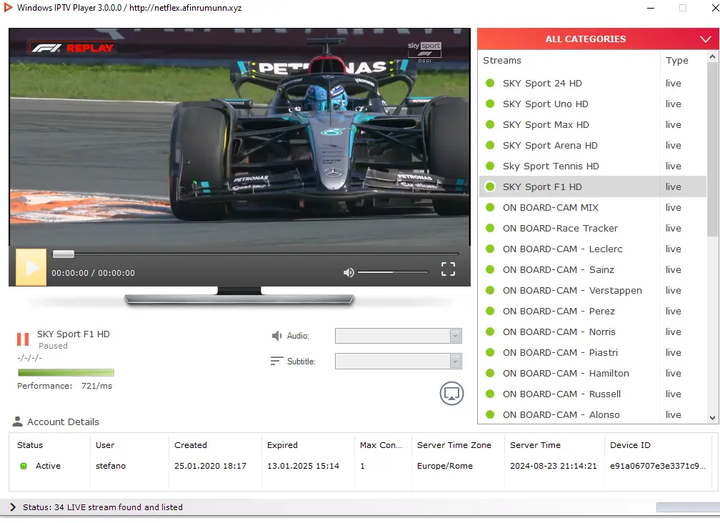Mute audio with the speaker volume icon
This screenshot has height=523, width=720.
point(349,272)
